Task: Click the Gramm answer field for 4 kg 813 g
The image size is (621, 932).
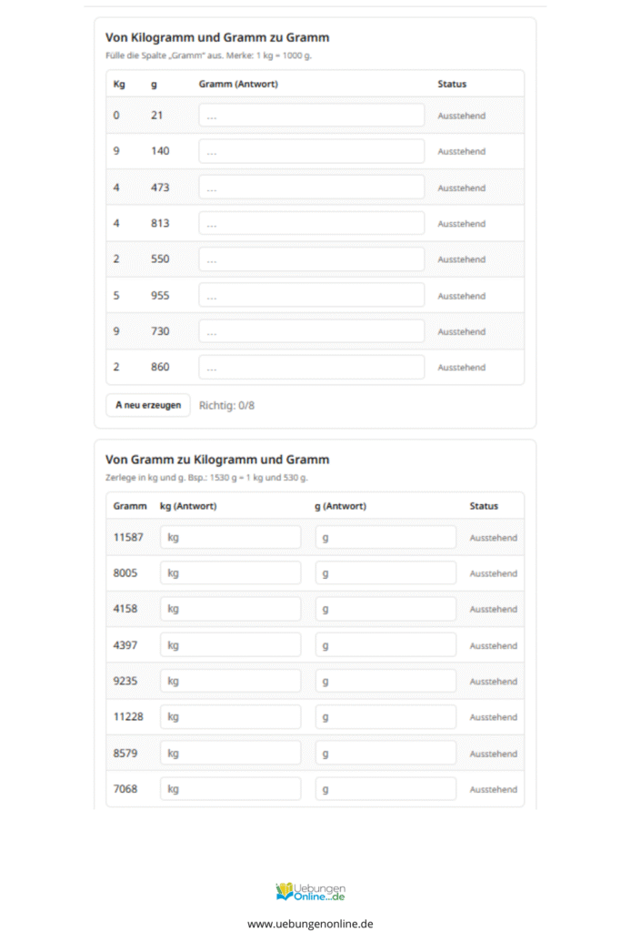Action: coord(311,223)
